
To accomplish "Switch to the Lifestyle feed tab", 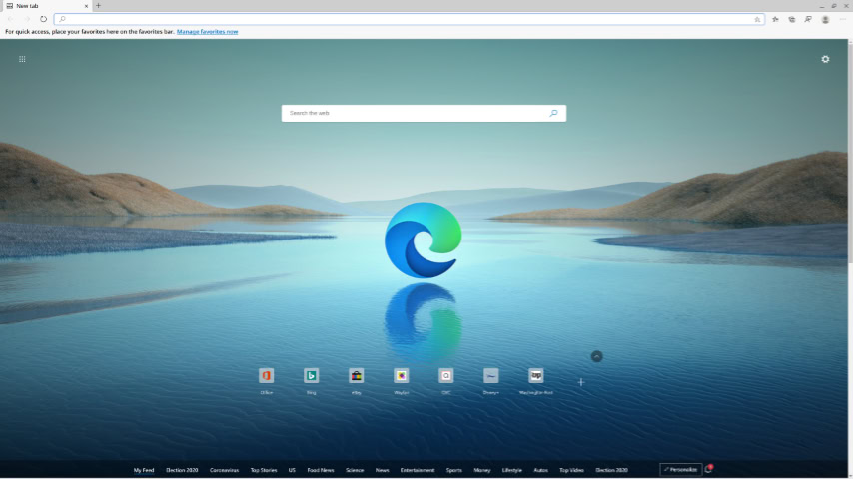I will 512,470.
